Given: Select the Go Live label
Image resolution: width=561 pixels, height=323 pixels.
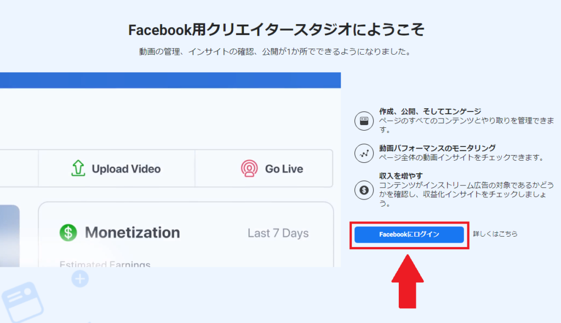Looking at the screenshot, I should point(284,169).
